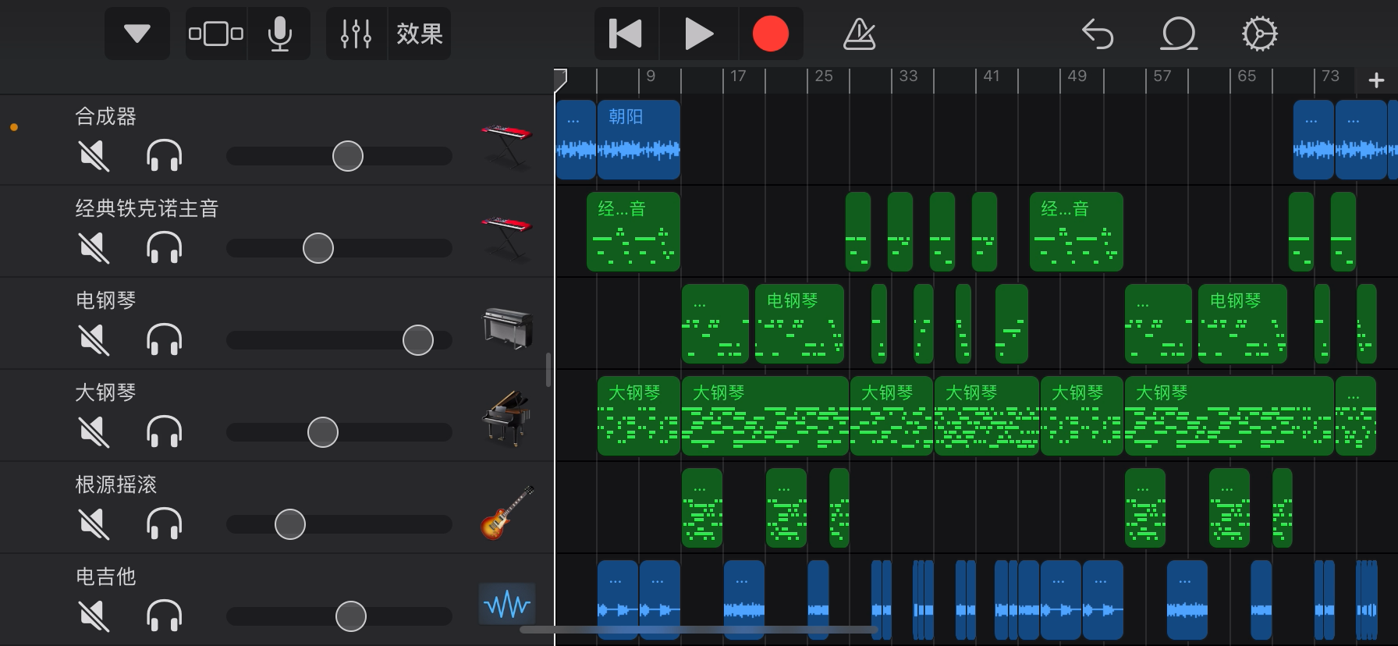
Task: Select 经...音 region near bar 49
Action: [1077, 232]
